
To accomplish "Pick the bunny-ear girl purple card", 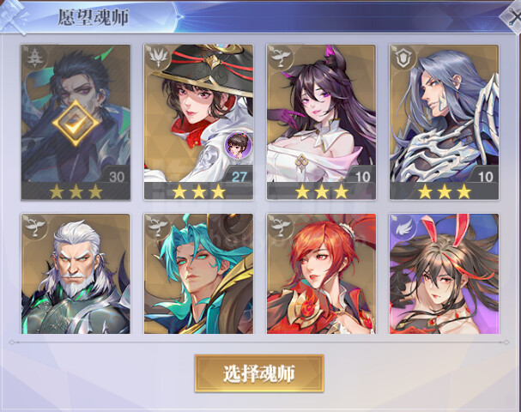I will [445, 274].
